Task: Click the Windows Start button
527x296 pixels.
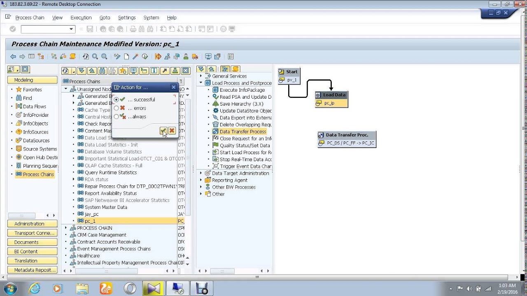Action: (x=10, y=289)
